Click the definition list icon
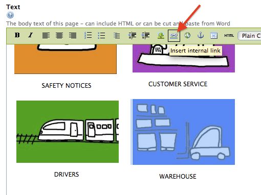Image resolution: width=261 pixels, height=195 pixels. tap(117, 35)
